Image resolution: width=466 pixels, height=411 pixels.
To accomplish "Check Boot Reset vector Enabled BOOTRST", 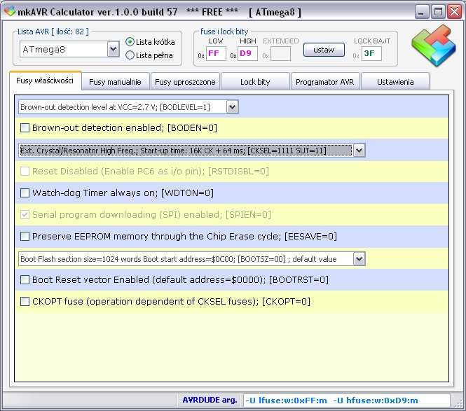I will (x=25, y=280).
